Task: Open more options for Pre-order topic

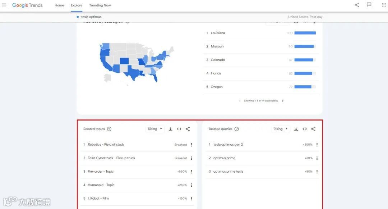Action: pyautogui.click(x=191, y=172)
